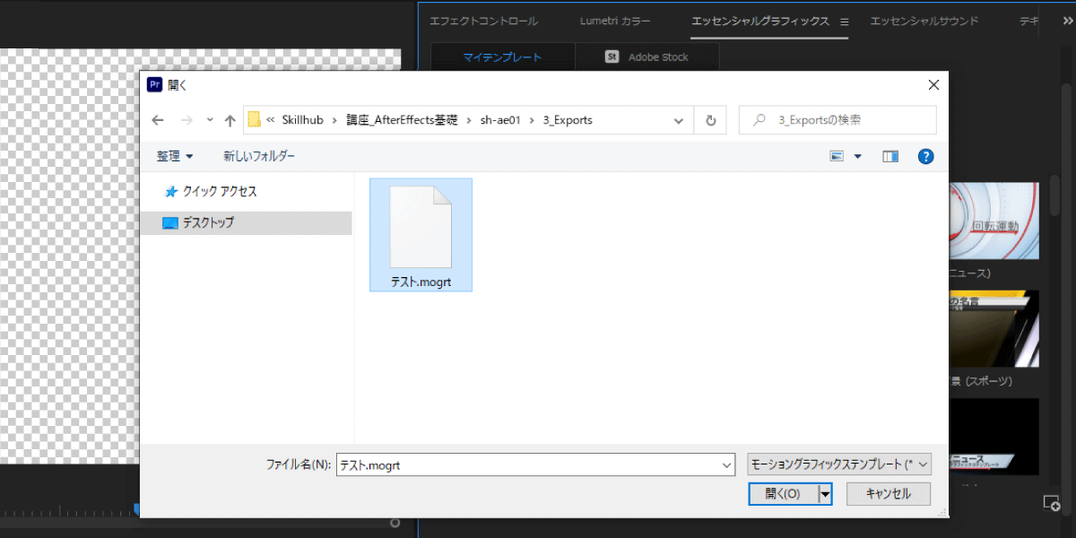Select Adobe Stock tab in Premiere
This screenshot has height=538, width=1076.
coord(646,56)
